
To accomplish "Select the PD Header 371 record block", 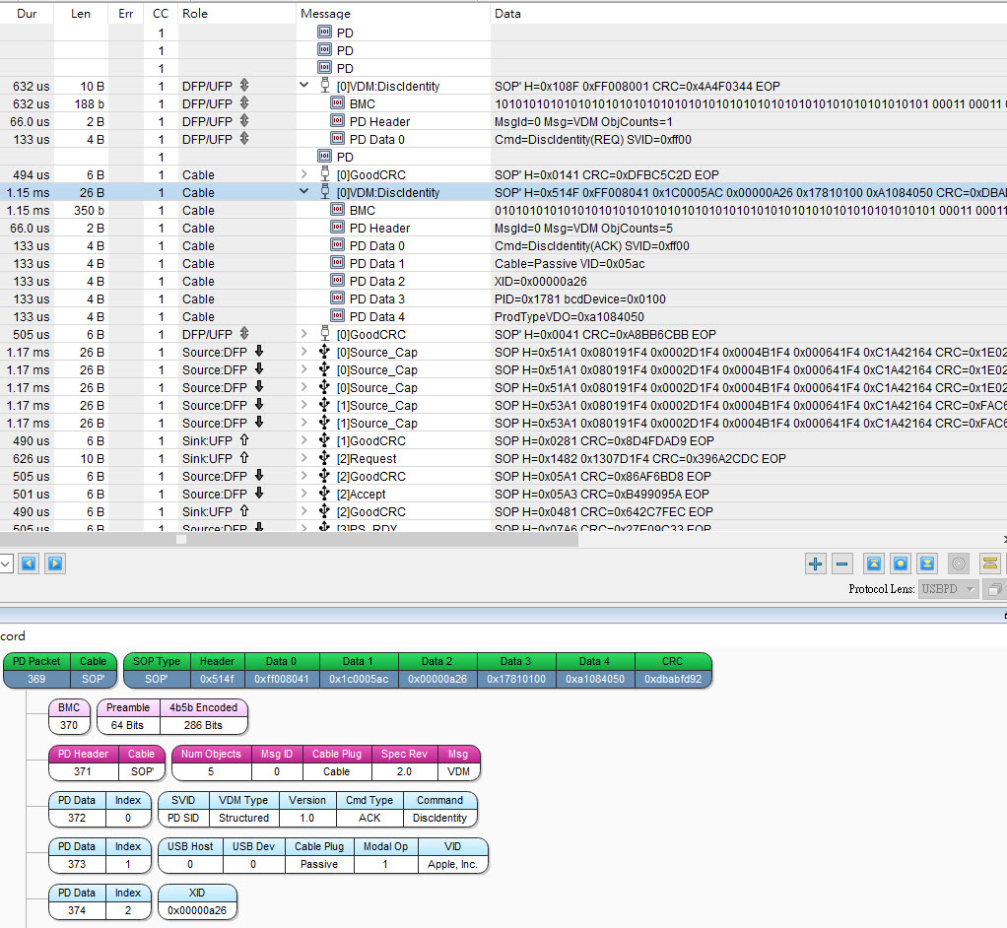I will 106,762.
